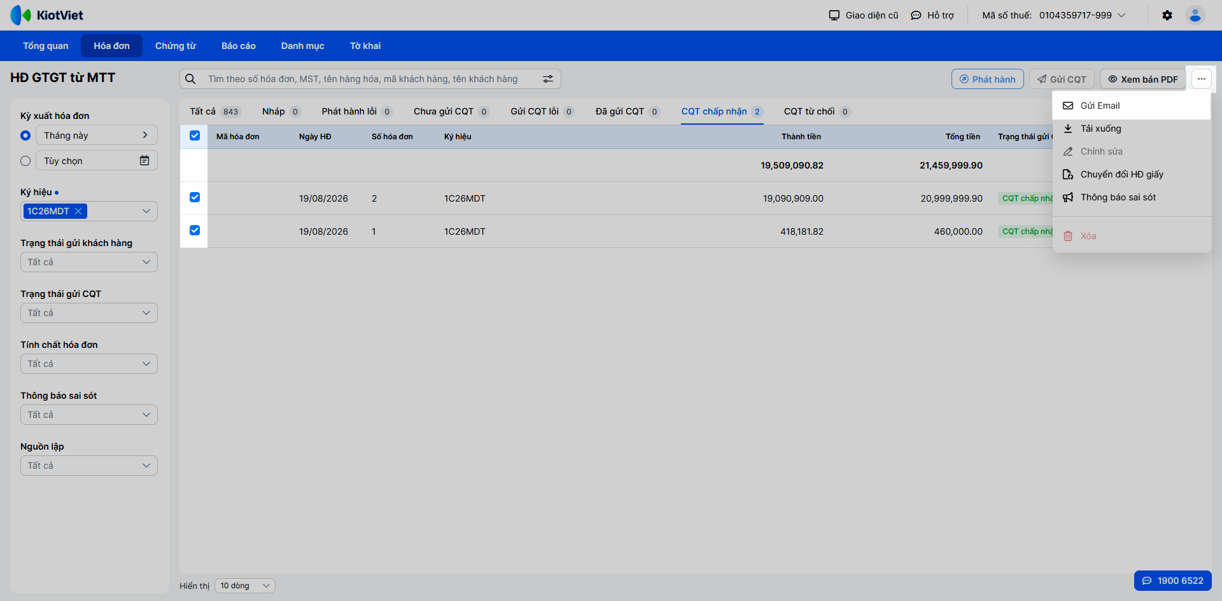Viewport: 1222px width, 601px height.
Task: Go to the Tổng quan menu
Action: coord(46,46)
